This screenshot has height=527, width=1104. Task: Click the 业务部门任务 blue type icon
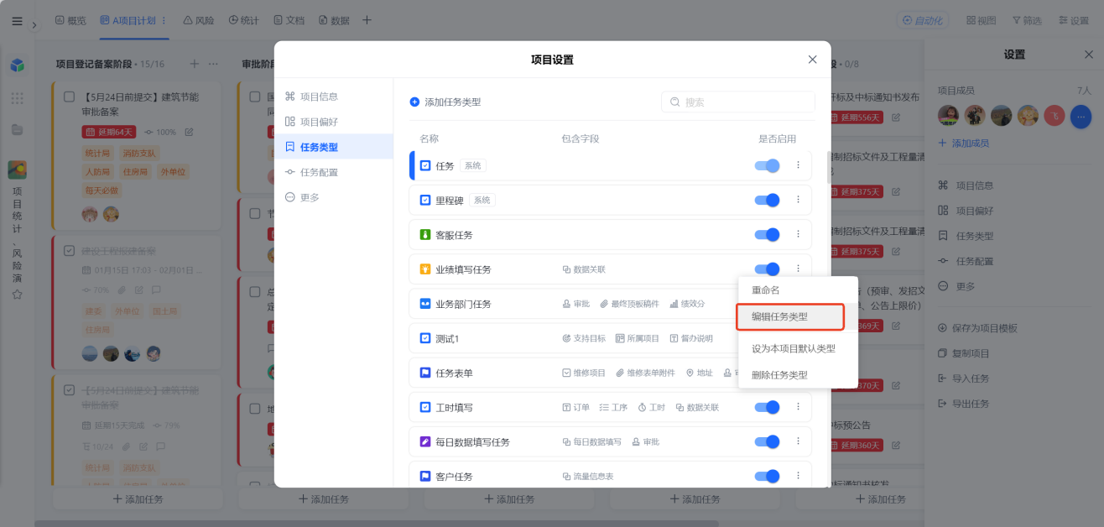point(425,304)
